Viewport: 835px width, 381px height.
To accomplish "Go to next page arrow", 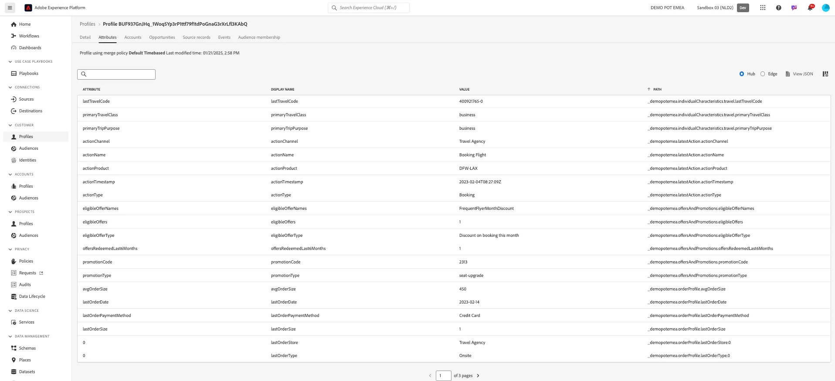I will pos(478,376).
